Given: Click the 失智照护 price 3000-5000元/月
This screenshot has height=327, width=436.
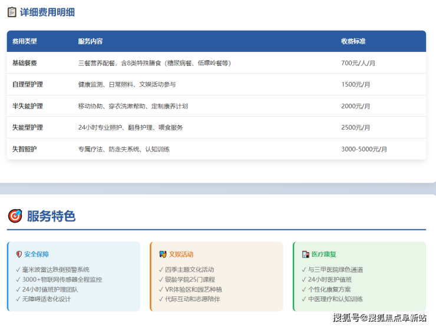Looking at the screenshot, I should coord(364,149).
